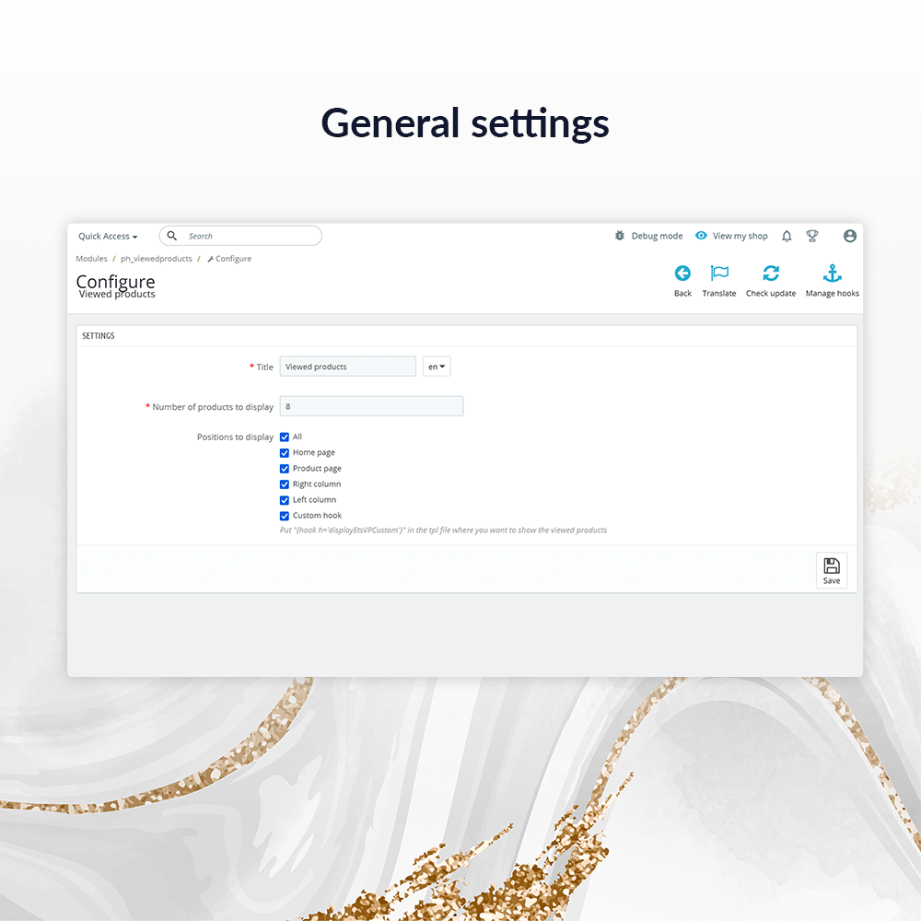Click the Number of products input field
921x921 pixels.
coord(371,406)
